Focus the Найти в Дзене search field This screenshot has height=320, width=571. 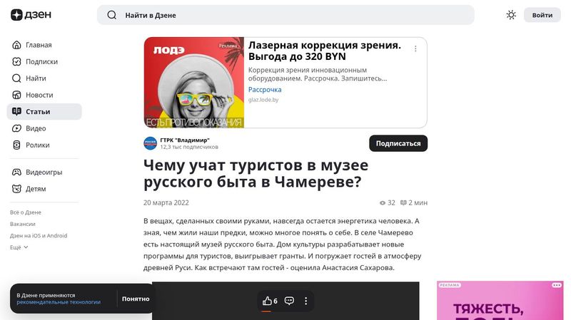(x=285, y=15)
